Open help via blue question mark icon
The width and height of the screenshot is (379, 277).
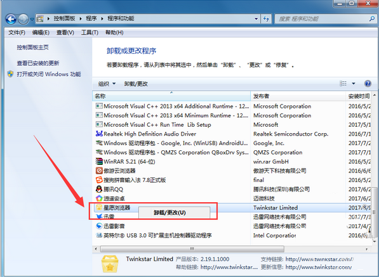pos(368,84)
